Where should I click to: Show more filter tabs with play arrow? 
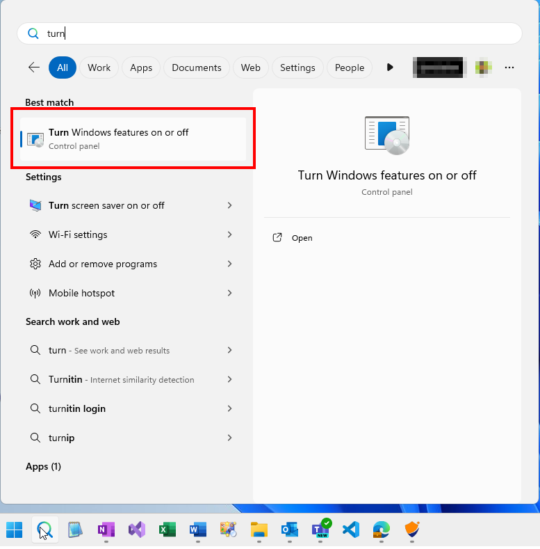point(390,67)
